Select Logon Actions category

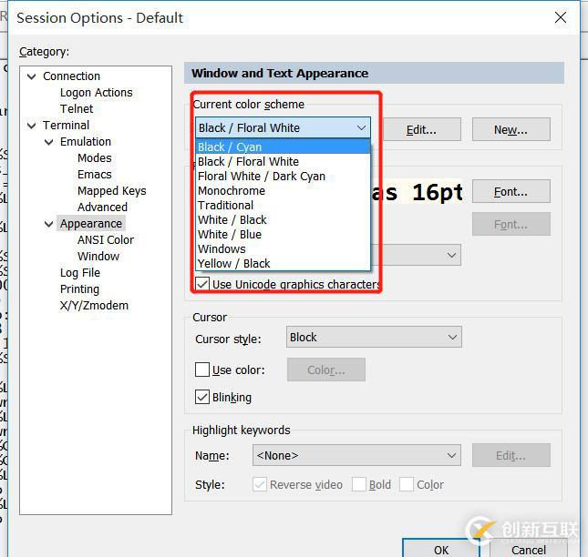click(x=97, y=93)
